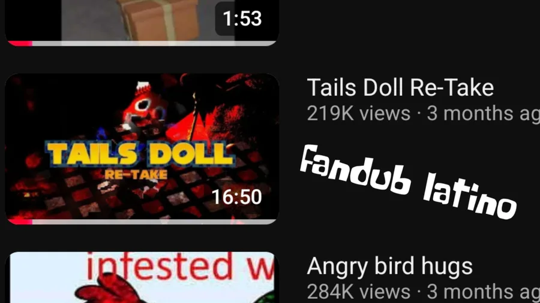
Task: Click the watch progress bar under the 1:53 video
Action: click(x=142, y=43)
